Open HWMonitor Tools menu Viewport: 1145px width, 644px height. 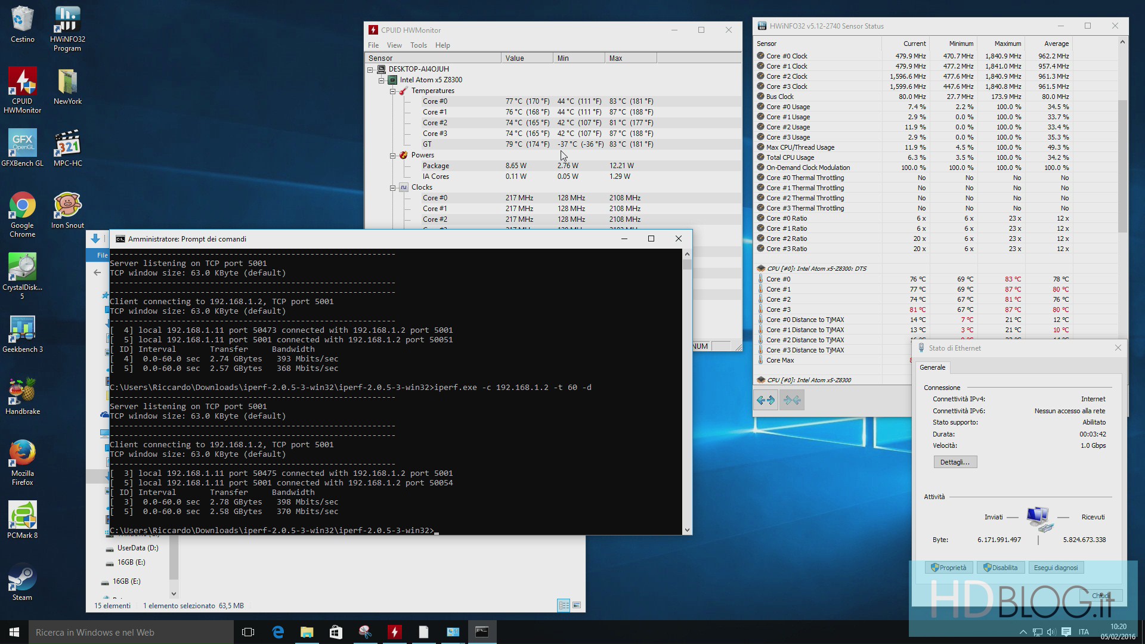pyautogui.click(x=419, y=45)
